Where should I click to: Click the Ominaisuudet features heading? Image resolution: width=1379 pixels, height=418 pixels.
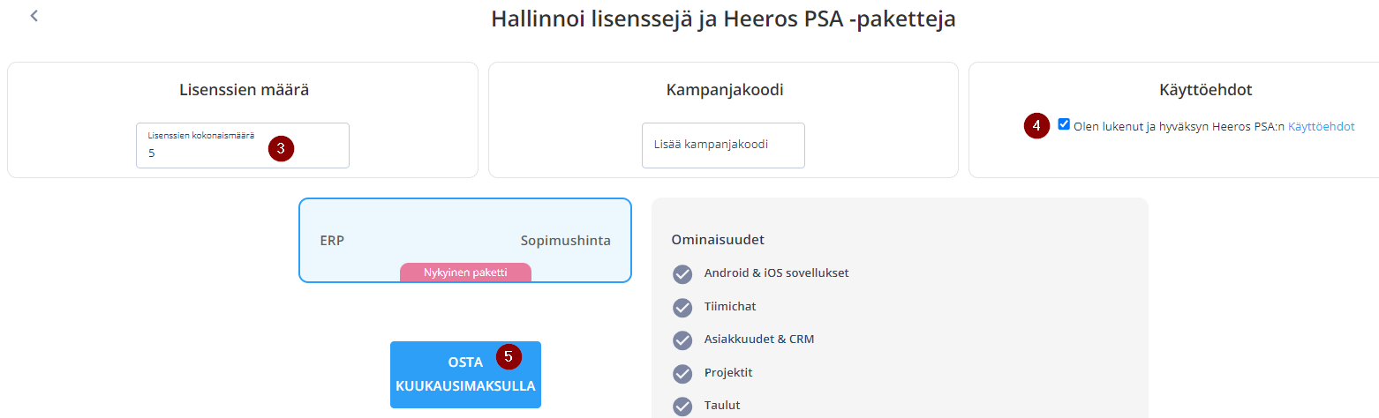point(718,240)
